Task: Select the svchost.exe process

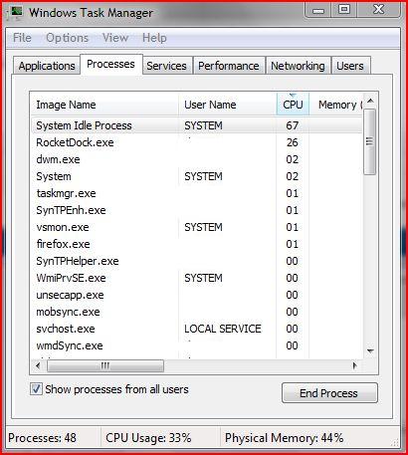Action: point(197,329)
